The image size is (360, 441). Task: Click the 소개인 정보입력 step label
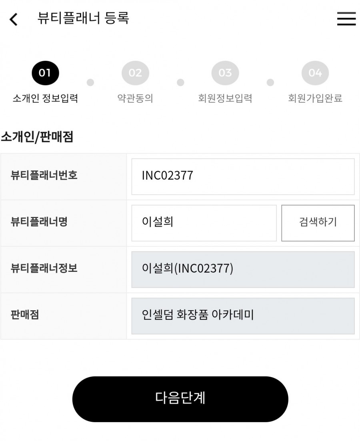tap(45, 98)
